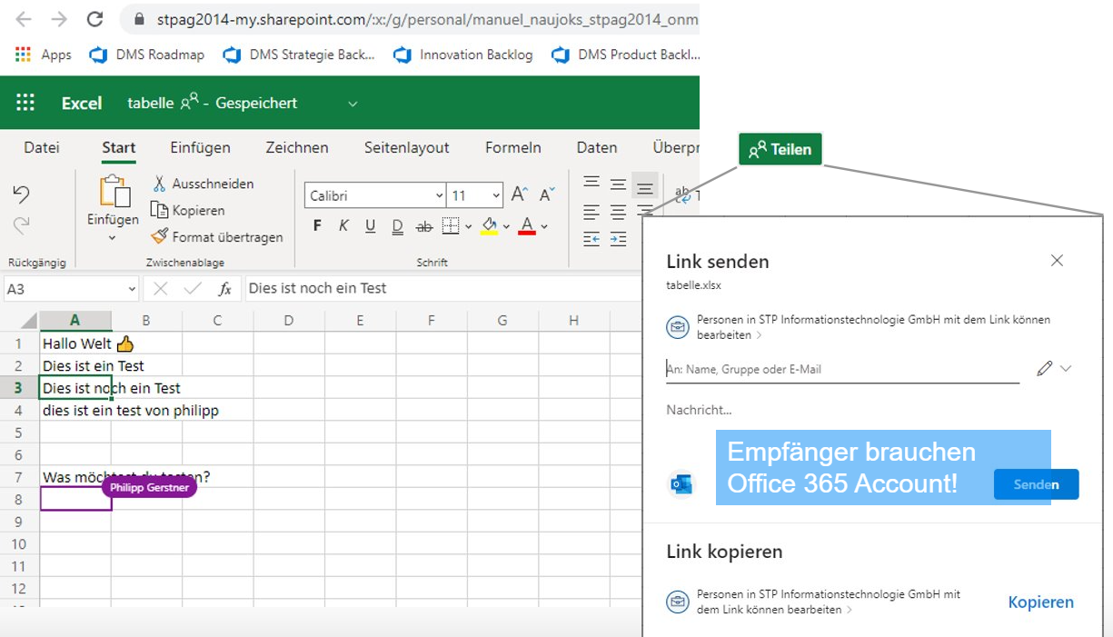Decrease font size with smaller A icon
This screenshot has height=637, width=1113.
click(547, 194)
